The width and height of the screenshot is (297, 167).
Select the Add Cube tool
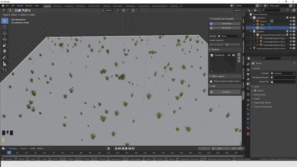point(5,71)
